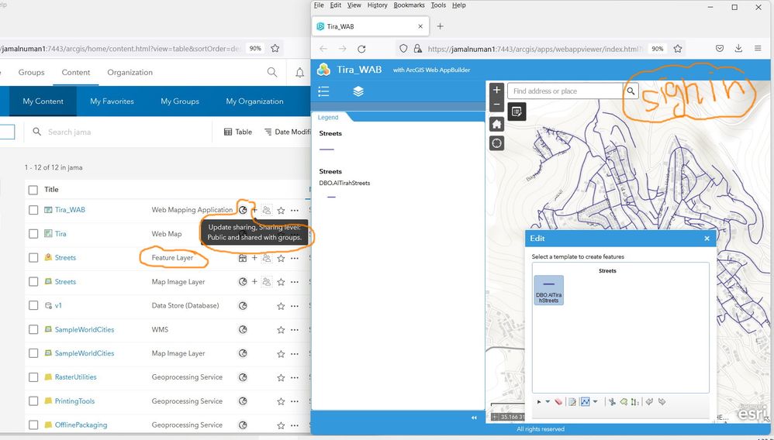
Task: Open the search magnifier in ArcGIS portal header
Action: (272, 73)
